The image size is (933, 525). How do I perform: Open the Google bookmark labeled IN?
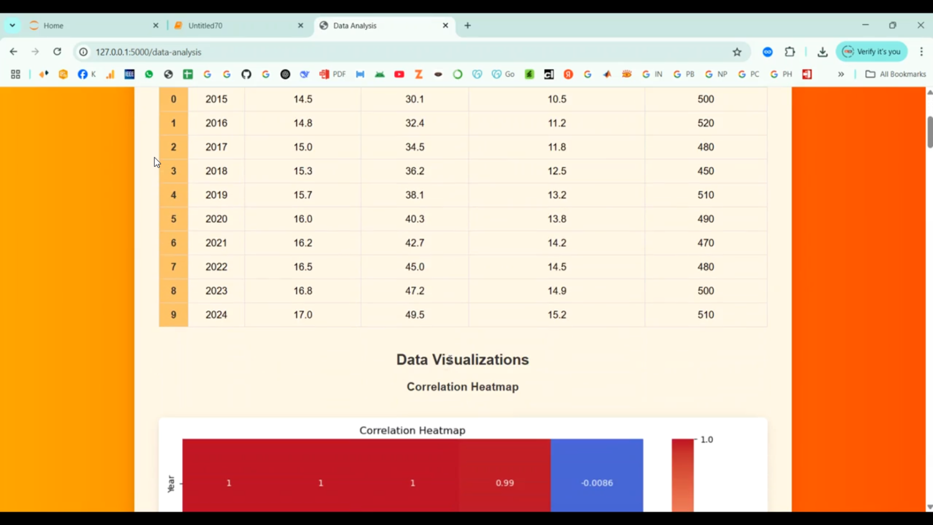[x=652, y=74]
